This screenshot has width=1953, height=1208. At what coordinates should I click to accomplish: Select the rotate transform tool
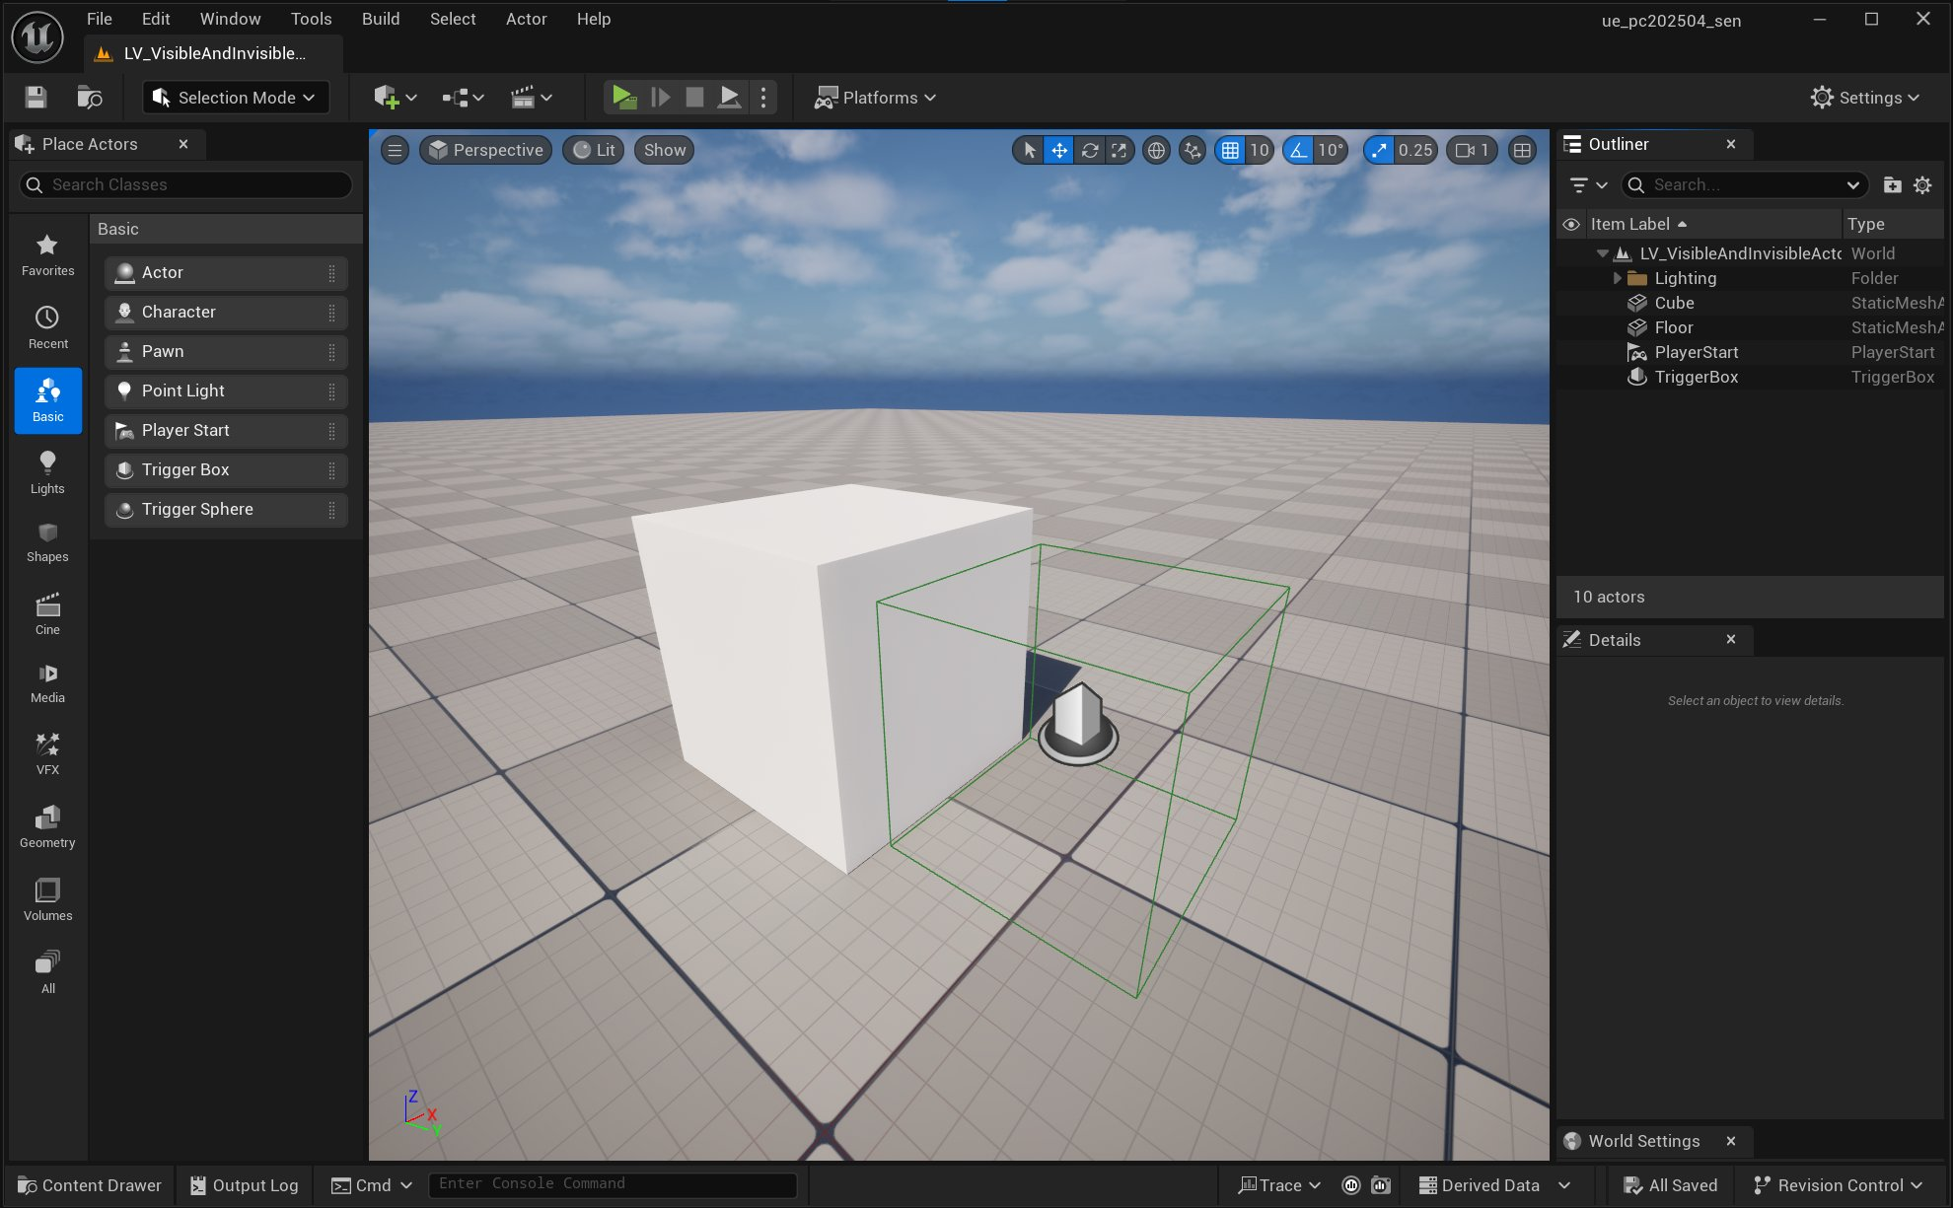tap(1089, 150)
